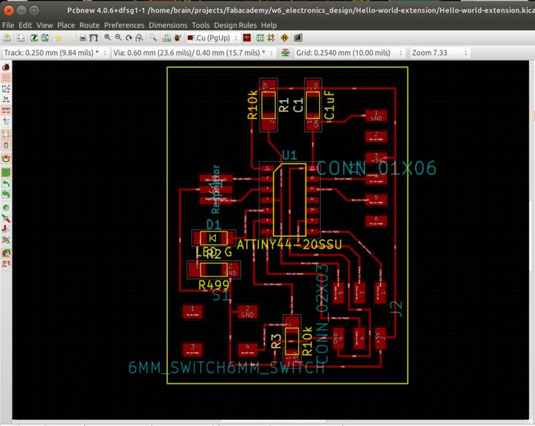The image size is (535, 426).
Task: Click the Plot (HPGL/PostScript/Gerber) icon
Action: click(94, 38)
